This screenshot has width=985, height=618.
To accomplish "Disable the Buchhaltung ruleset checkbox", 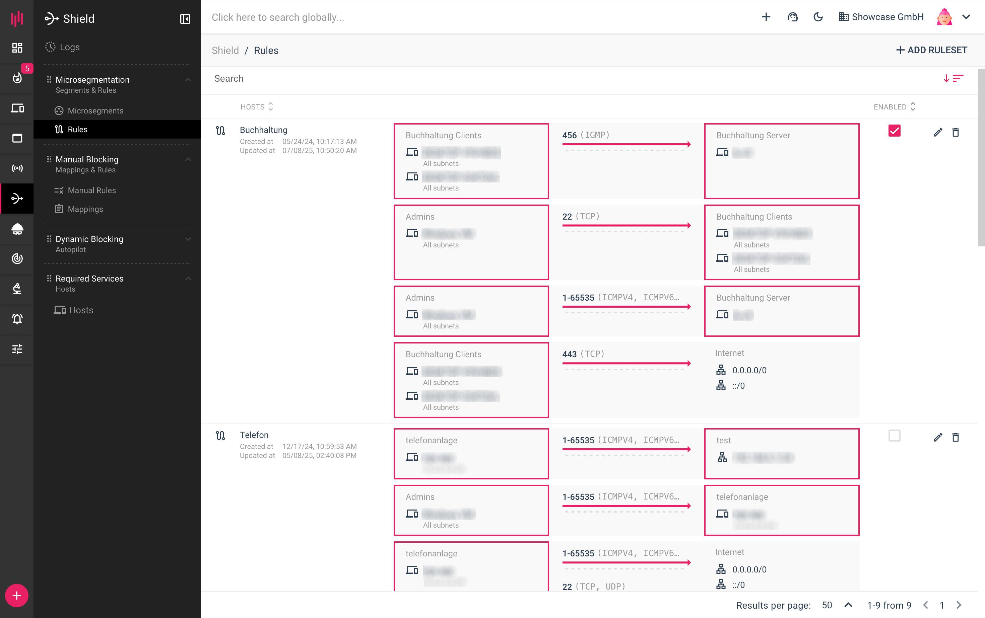I will coord(894,131).
